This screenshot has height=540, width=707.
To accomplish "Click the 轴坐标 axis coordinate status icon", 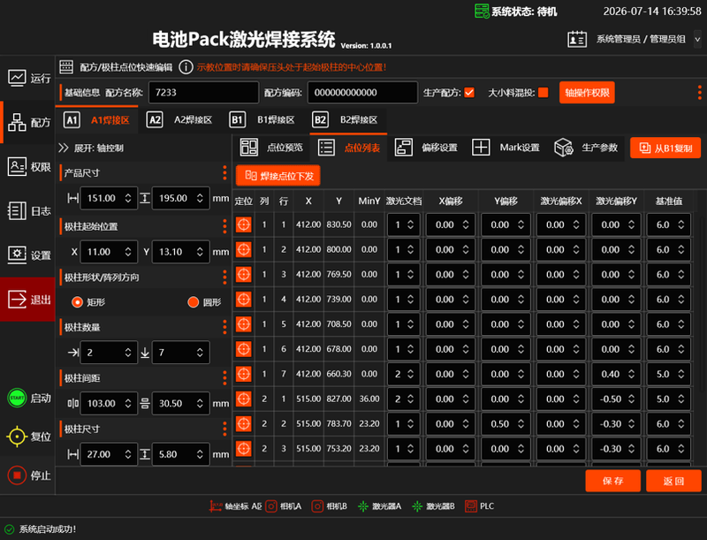I will click(216, 506).
